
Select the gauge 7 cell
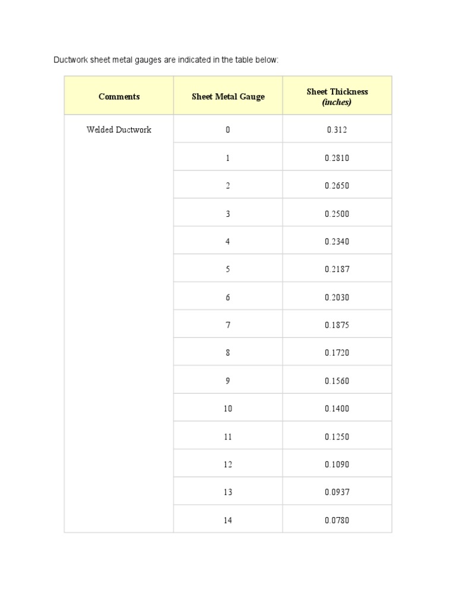[x=227, y=325]
